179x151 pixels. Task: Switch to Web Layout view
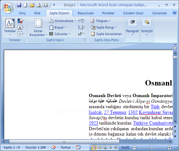pos(105,148)
